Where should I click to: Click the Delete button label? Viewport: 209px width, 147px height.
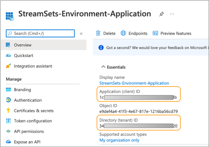109,33
